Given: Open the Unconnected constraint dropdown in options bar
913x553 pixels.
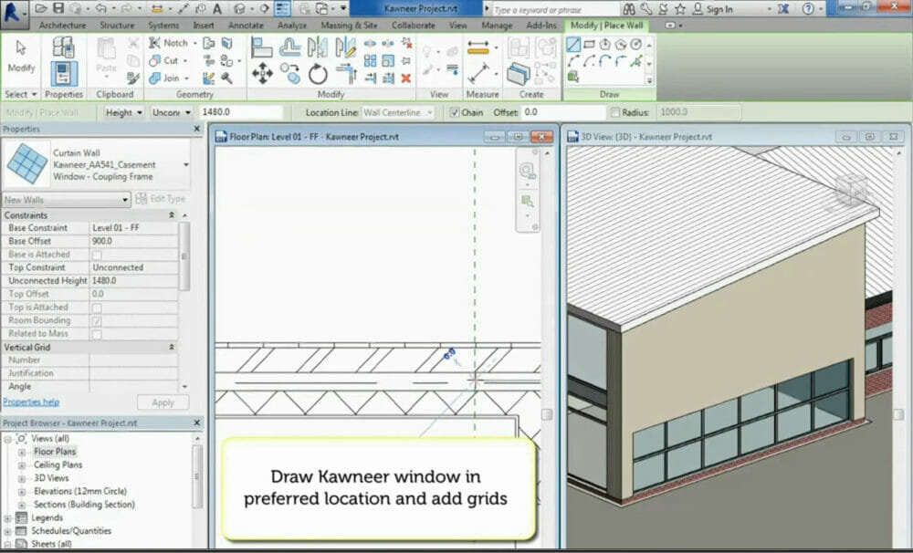Looking at the screenshot, I should coord(172,112).
